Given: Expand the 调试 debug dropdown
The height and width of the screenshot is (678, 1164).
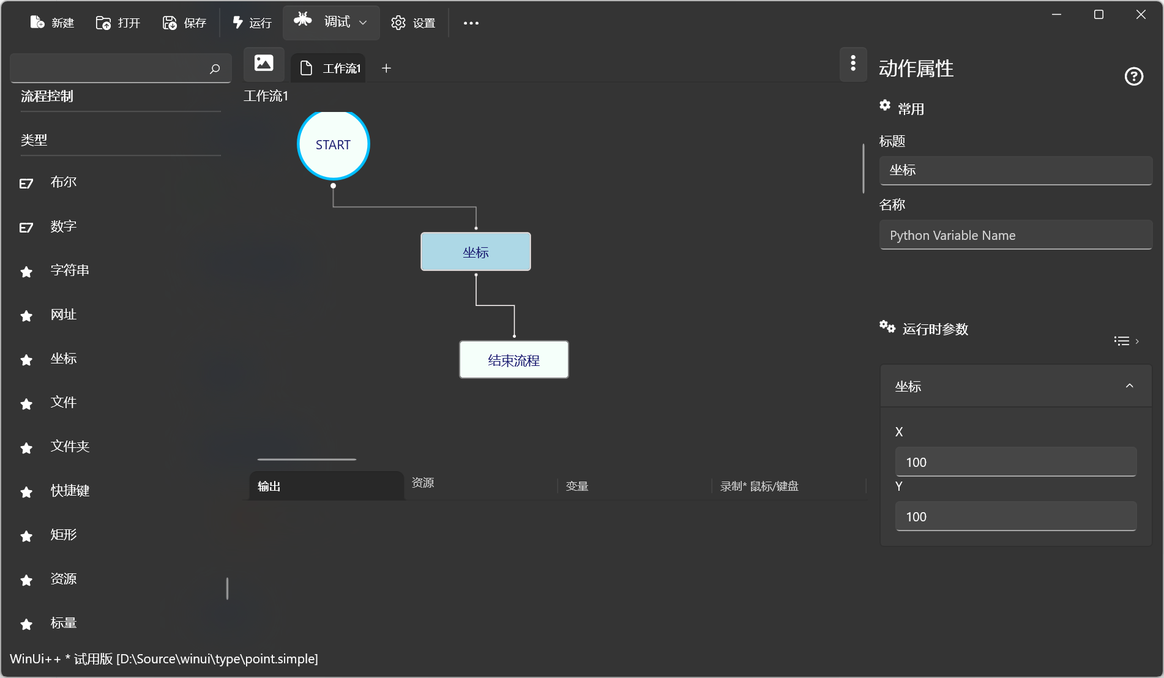Looking at the screenshot, I should (x=363, y=23).
